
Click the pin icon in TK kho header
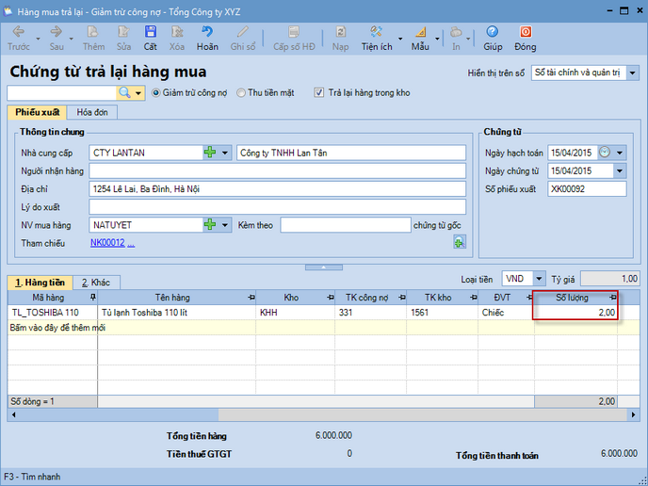click(474, 298)
